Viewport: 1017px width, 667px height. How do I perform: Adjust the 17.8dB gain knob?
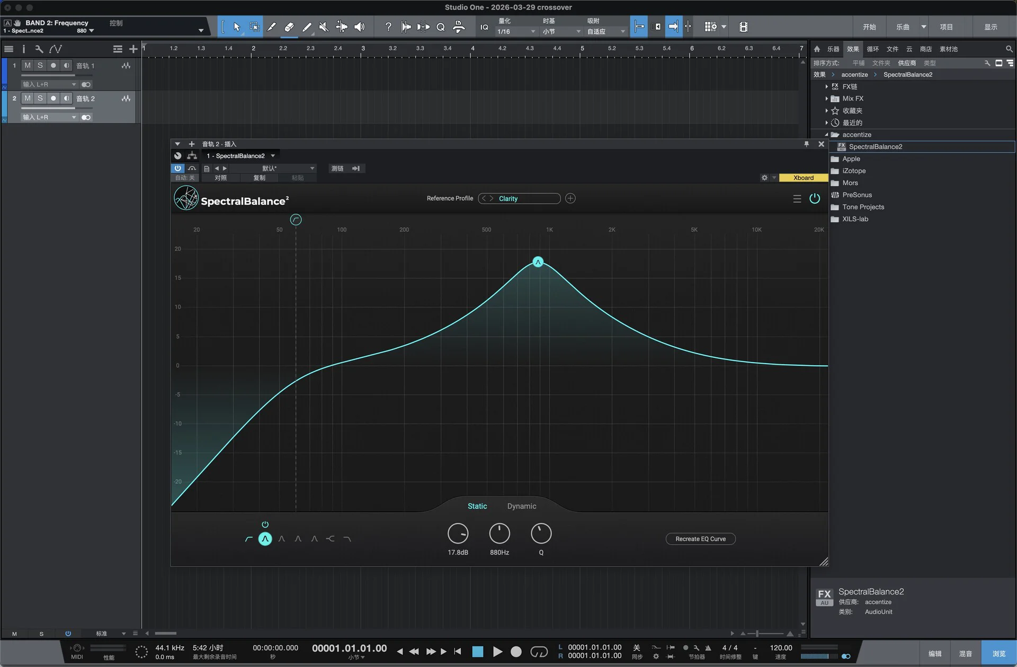[458, 534]
